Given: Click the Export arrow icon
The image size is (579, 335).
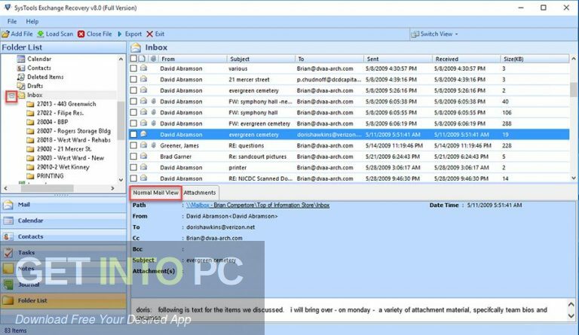Looking at the screenshot, I should [x=120, y=34].
